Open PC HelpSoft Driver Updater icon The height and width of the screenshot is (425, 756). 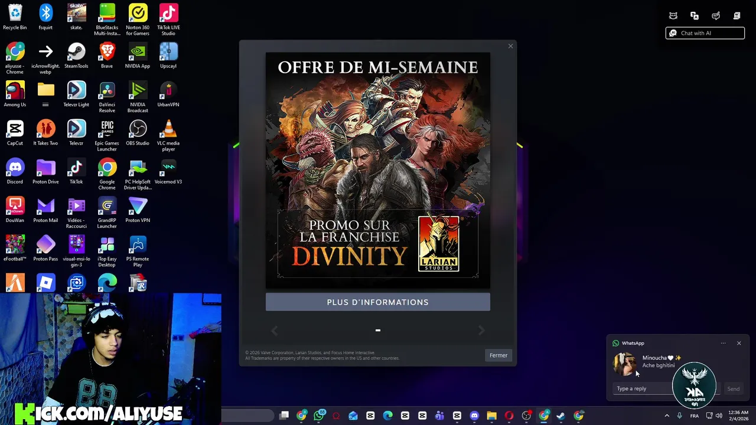click(x=138, y=174)
